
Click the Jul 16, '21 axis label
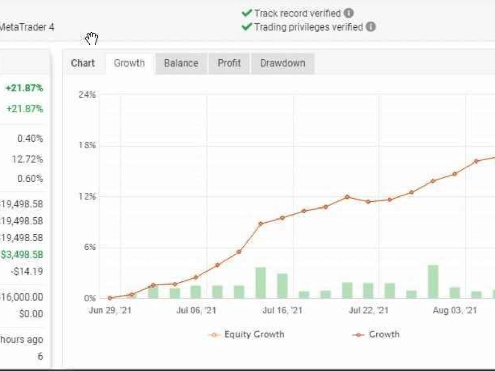(x=283, y=311)
